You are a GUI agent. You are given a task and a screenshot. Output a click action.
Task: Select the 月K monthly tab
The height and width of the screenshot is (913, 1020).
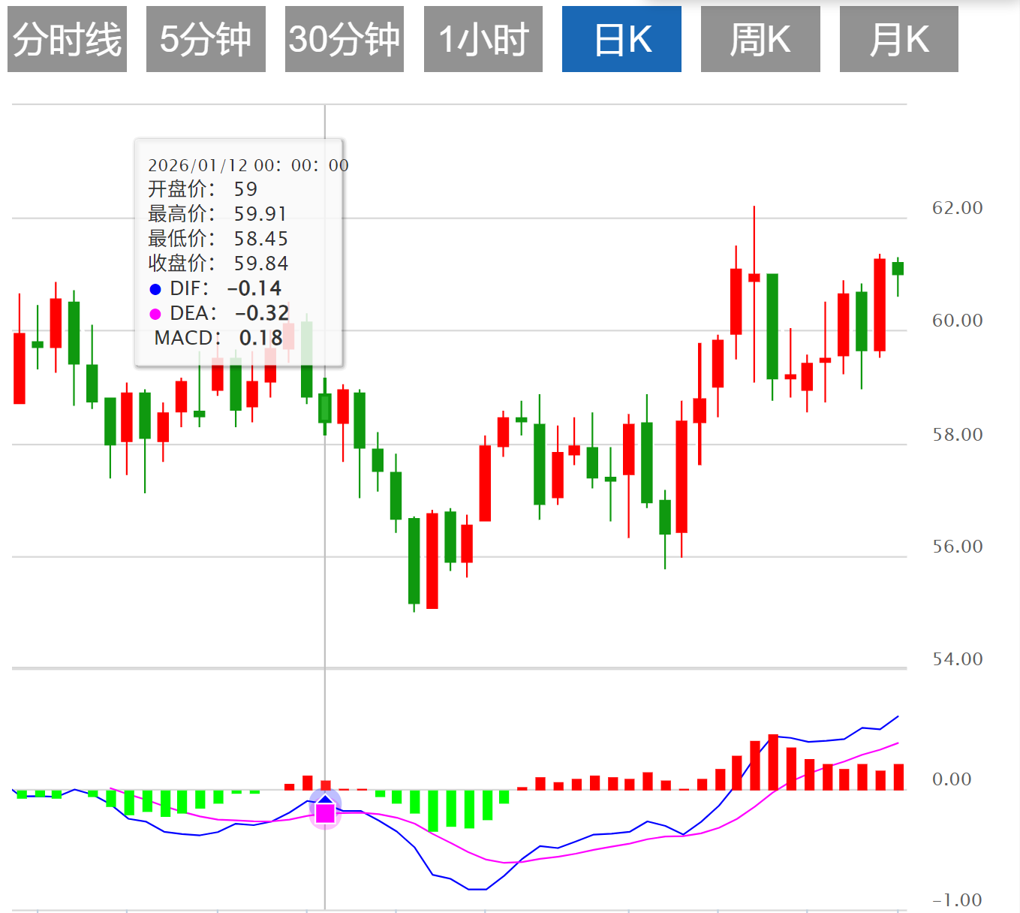(898, 39)
